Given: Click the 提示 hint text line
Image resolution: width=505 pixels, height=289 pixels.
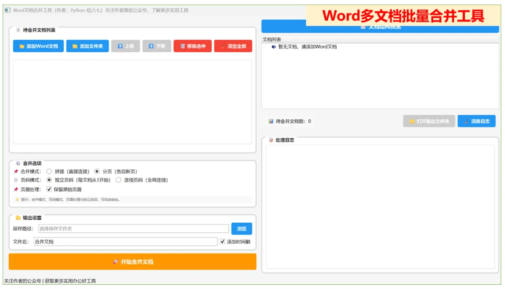Looking at the screenshot, I should click(x=70, y=200).
